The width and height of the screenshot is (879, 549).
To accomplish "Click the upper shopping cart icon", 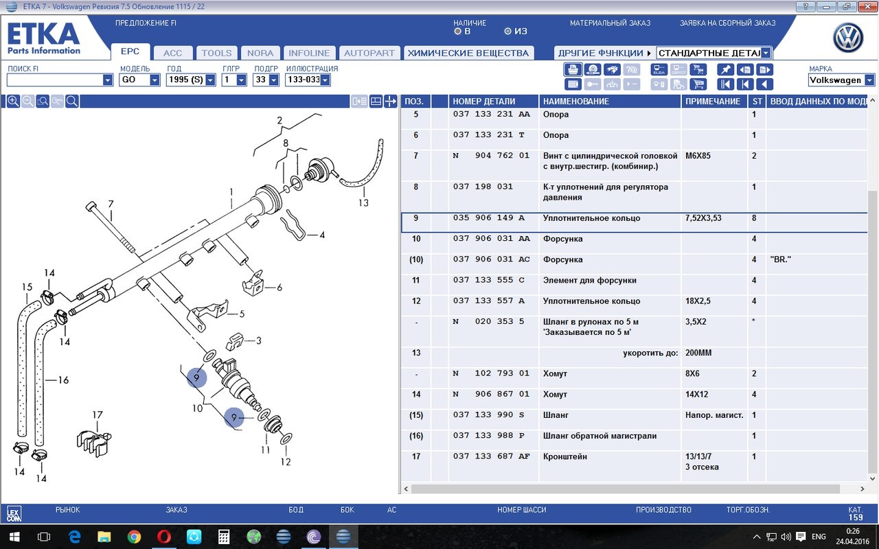I will 698,69.
